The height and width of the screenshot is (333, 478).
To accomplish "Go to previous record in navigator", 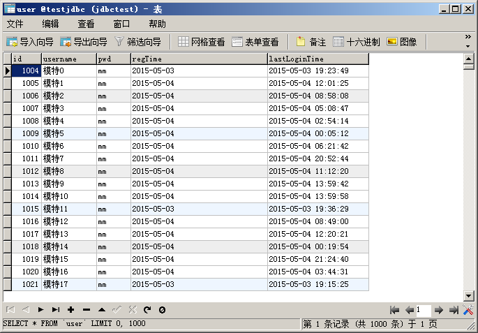I will 26,310.
